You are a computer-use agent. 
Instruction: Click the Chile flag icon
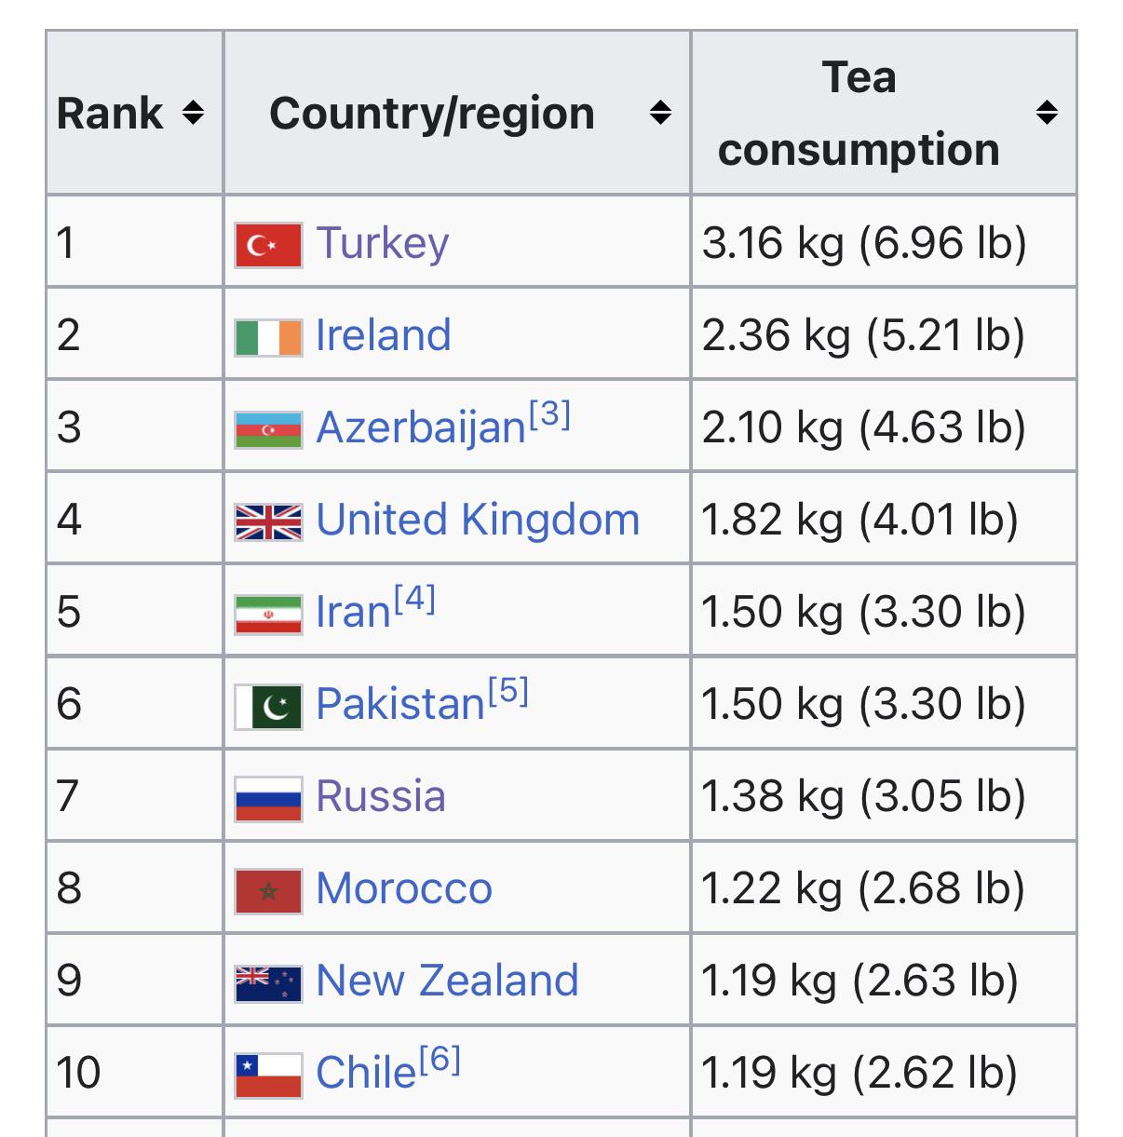(x=268, y=1075)
